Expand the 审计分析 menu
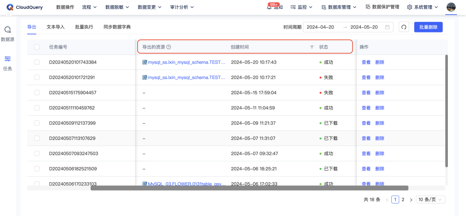The image size is (466, 216). tap(182, 7)
